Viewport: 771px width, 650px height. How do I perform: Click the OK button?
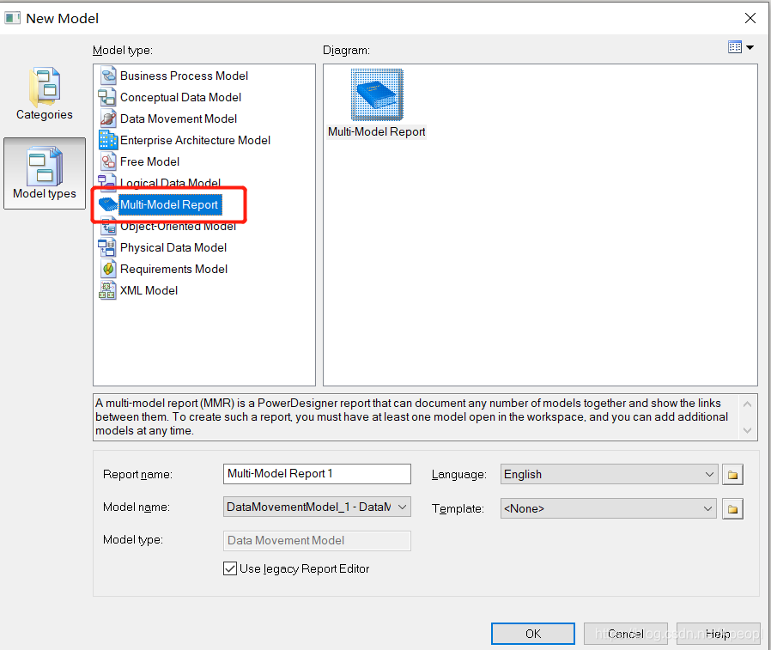pos(533,634)
